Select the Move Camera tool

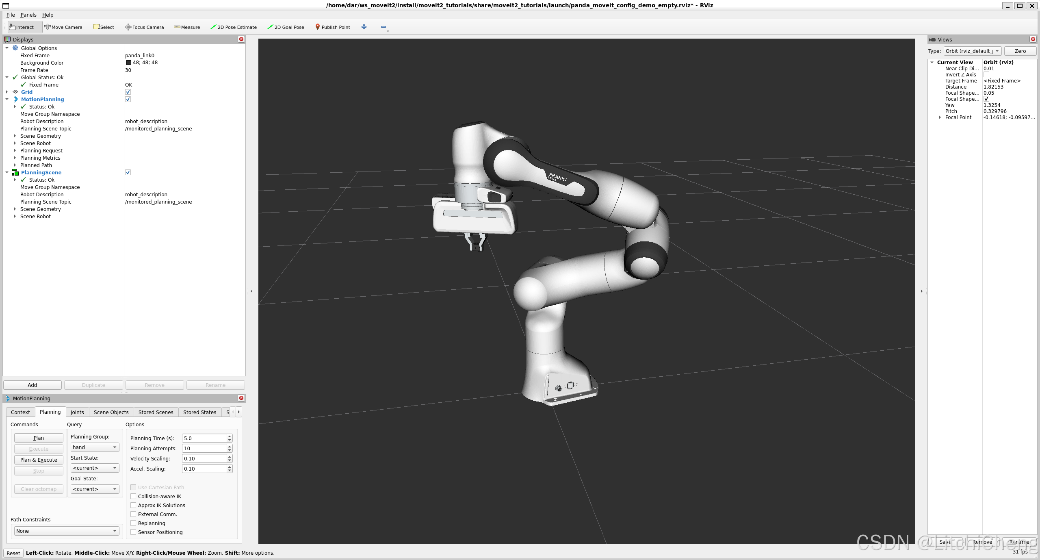[63, 27]
